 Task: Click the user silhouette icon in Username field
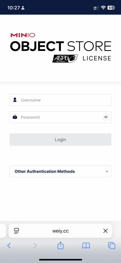click(15, 100)
